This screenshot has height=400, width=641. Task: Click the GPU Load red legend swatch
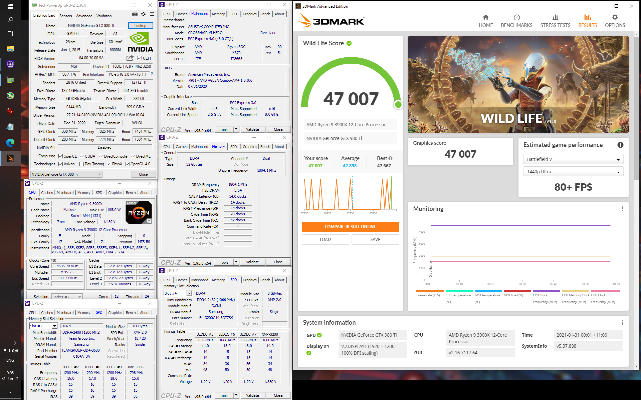(517, 291)
